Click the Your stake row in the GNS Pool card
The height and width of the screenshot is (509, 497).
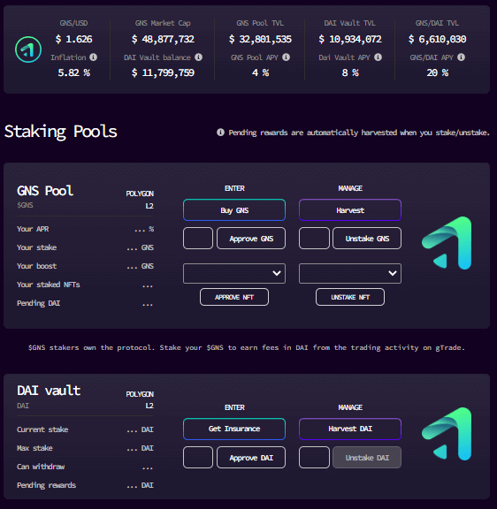[85, 247]
